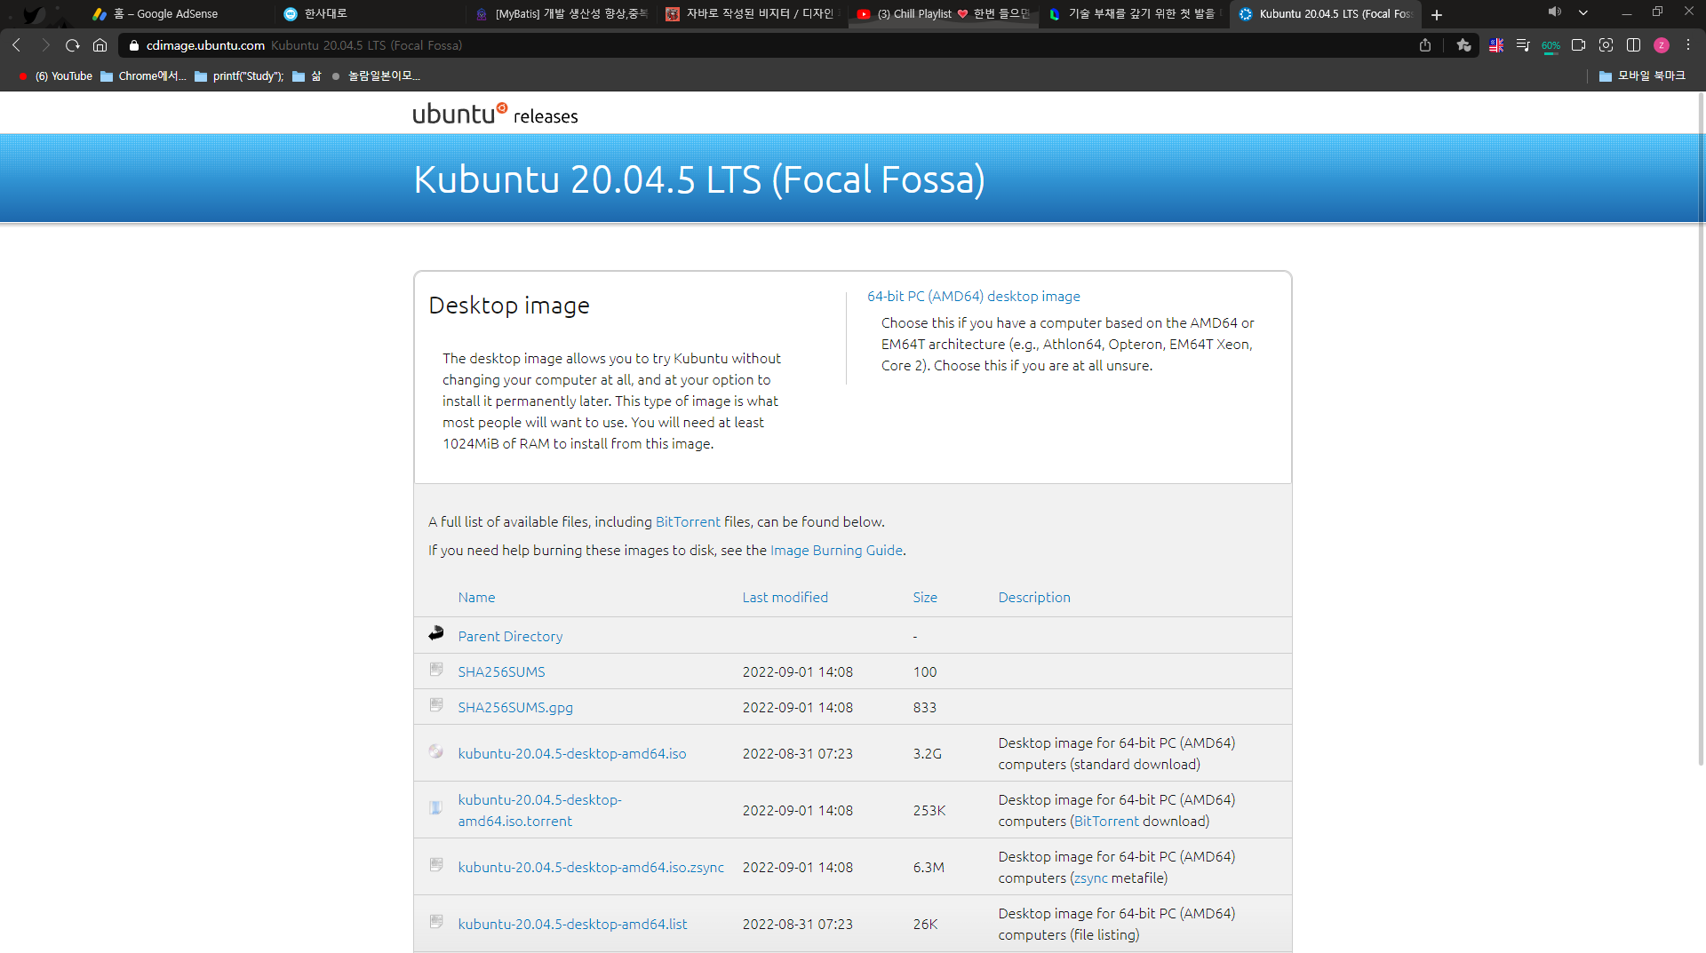Click the Parent Directory back-arrow icon
The height and width of the screenshot is (953, 1706).
point(436,633)
